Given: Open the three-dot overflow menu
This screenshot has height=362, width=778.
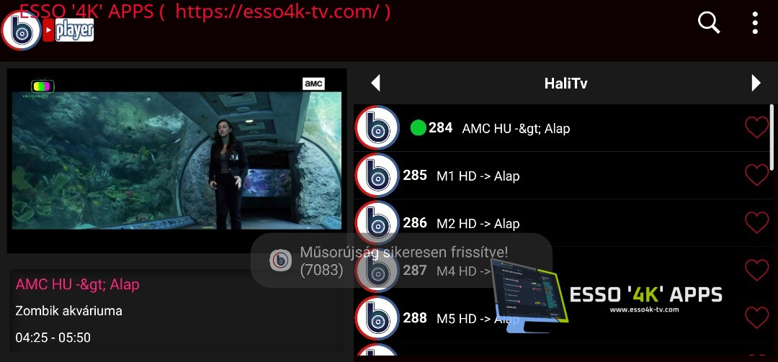Looking at the screenshot, I should tap(755, 23).
